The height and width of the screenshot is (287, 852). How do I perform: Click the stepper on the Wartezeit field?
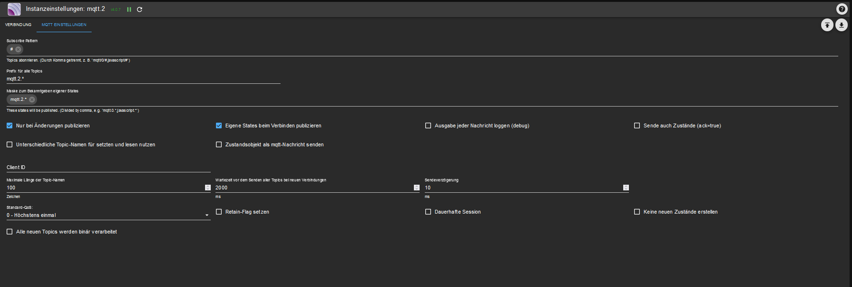click(417, 188)
